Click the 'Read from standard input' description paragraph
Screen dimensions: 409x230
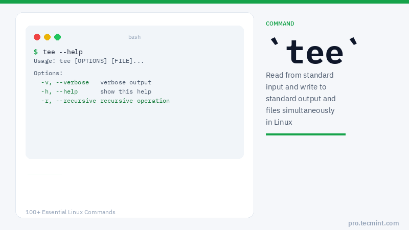pos(301,99)
